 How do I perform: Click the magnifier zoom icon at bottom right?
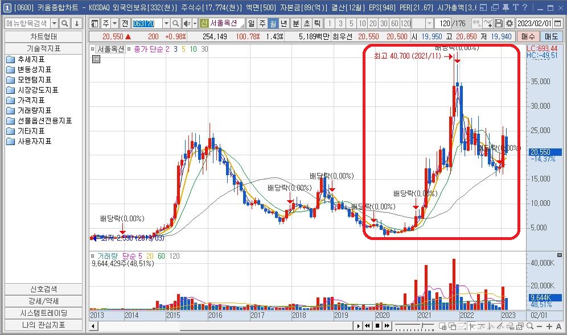pos(530,326)
